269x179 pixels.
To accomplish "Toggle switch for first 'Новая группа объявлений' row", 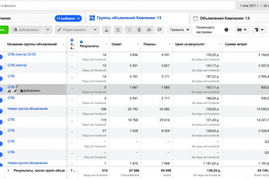I will 1,111.
